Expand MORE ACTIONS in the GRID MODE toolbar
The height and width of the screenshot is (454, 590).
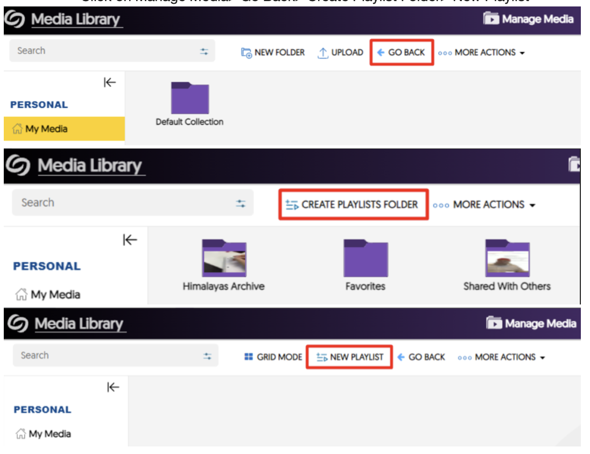click(502, 357)
